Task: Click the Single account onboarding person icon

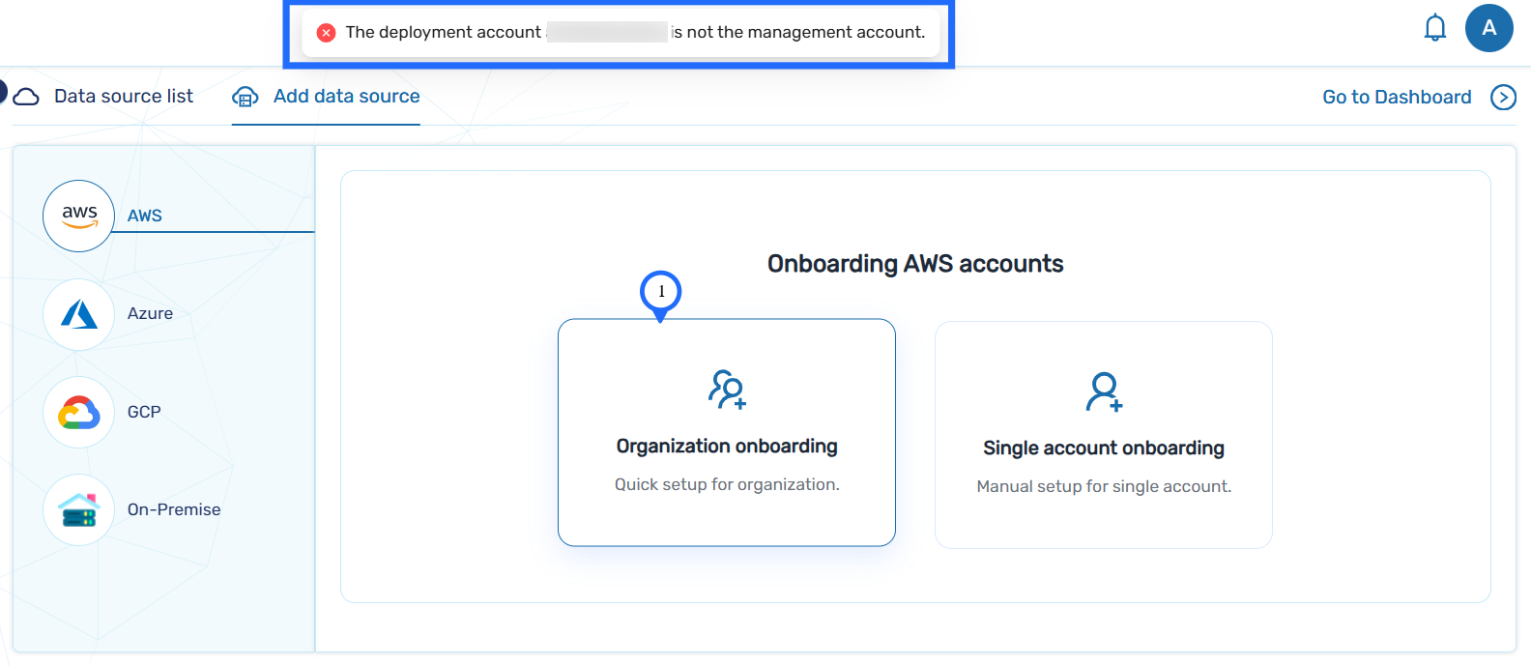Action: pyautogui.click(x=1103, y=391)
